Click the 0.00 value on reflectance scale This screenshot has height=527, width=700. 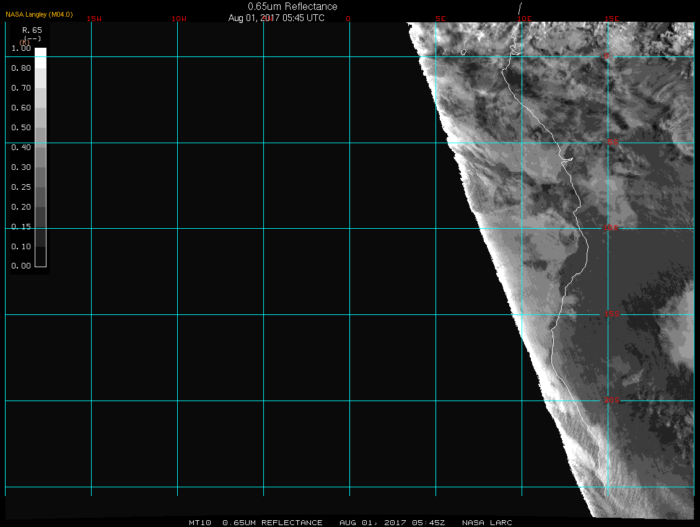click(21, 267)
